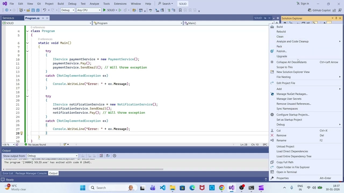Screen dimensions: 344x193
Task: Choose Manage NuGet Packages... menu entry
Action: click(x=306, y=94)
